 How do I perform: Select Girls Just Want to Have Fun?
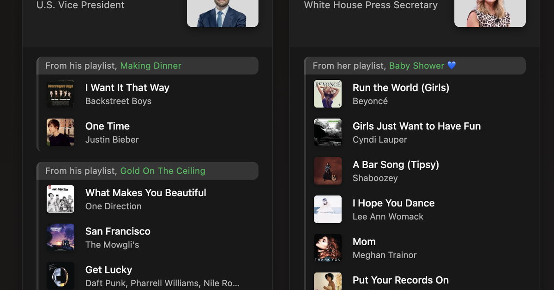coord(416,126)
